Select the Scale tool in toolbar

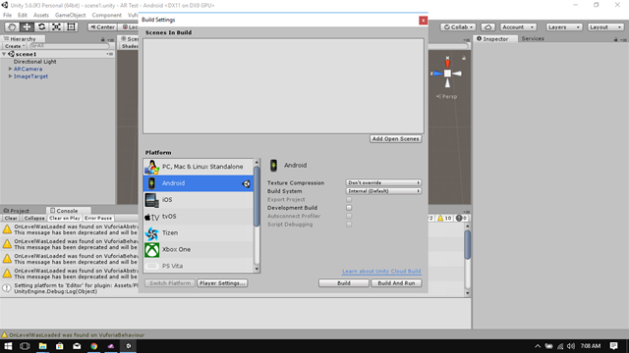click(x=56, y=26)
